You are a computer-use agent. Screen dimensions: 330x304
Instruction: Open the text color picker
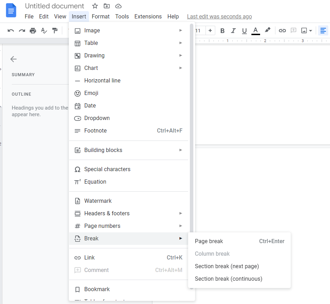(x=256, y=31)
